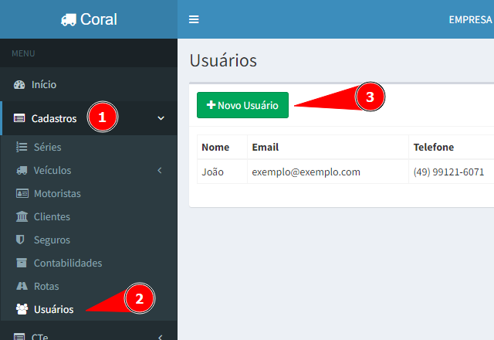
Task: Click the Clientes bank building icon
Action: [x=22, y=217]
